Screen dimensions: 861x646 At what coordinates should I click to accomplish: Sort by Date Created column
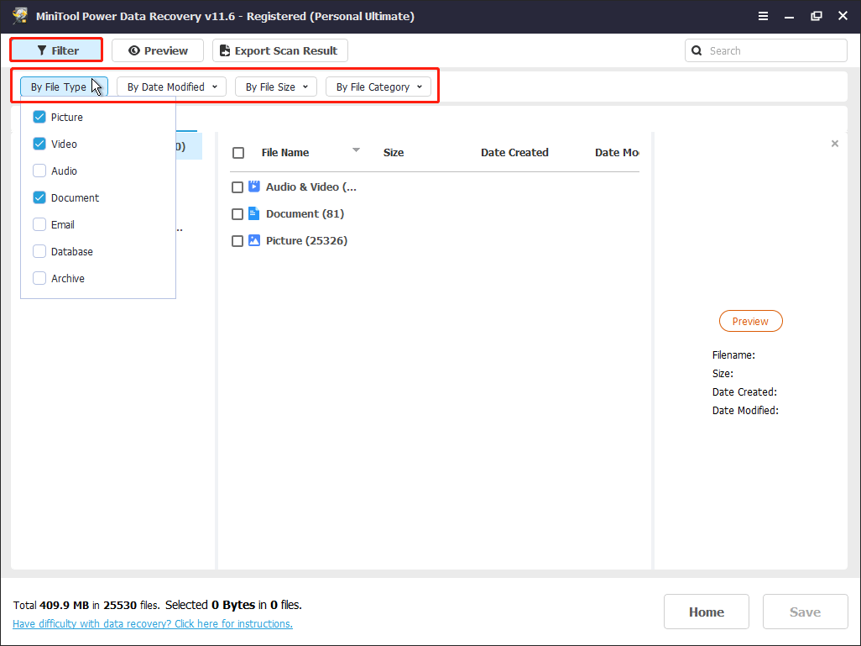514,152
